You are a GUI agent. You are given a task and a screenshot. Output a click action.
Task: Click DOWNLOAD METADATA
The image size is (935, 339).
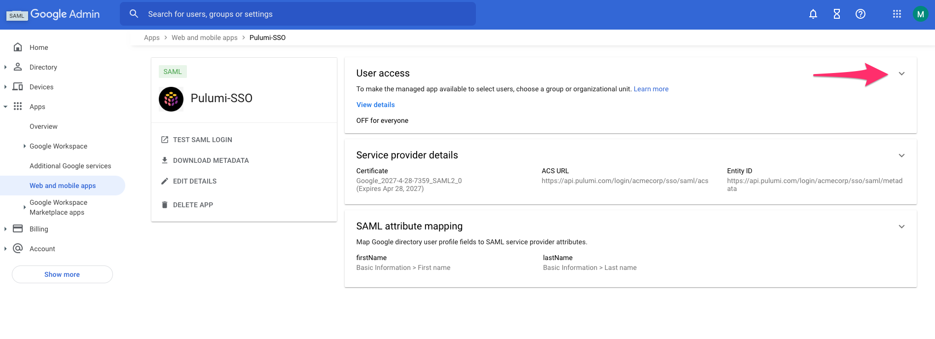(x=211, y=160)
